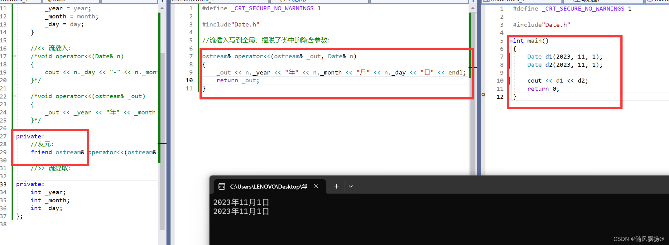The image size is (669, 245).
Task: Close the C:\Users\LENOVO\Desktop terminal tab
Action: (316, 186)
